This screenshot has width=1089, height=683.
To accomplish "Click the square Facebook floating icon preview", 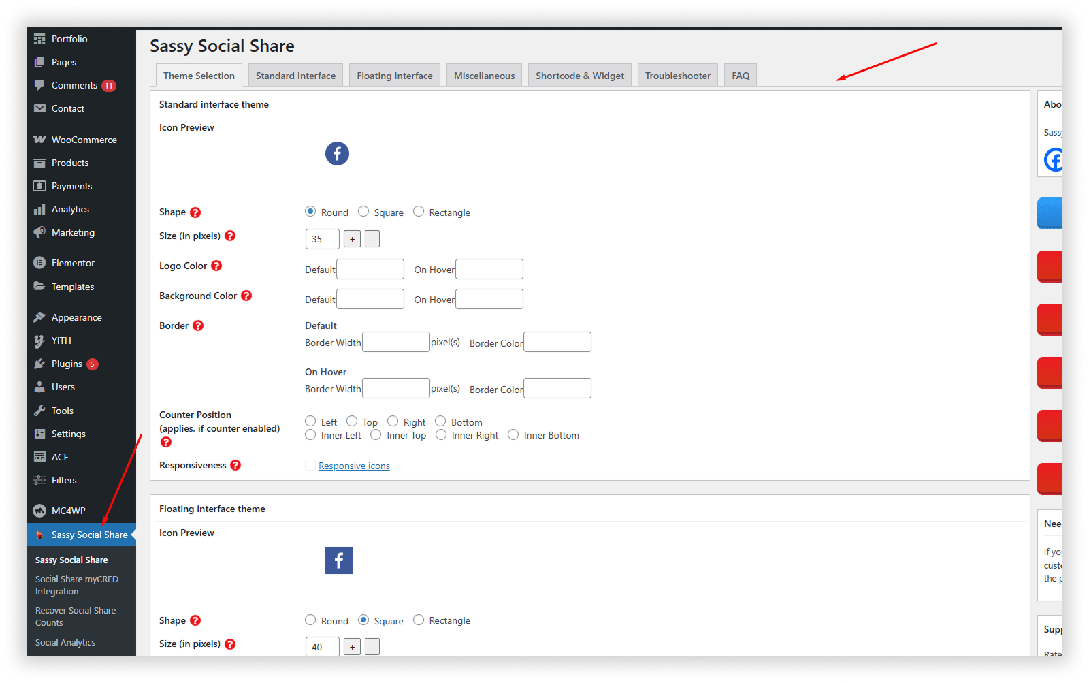I will point(338,560).
